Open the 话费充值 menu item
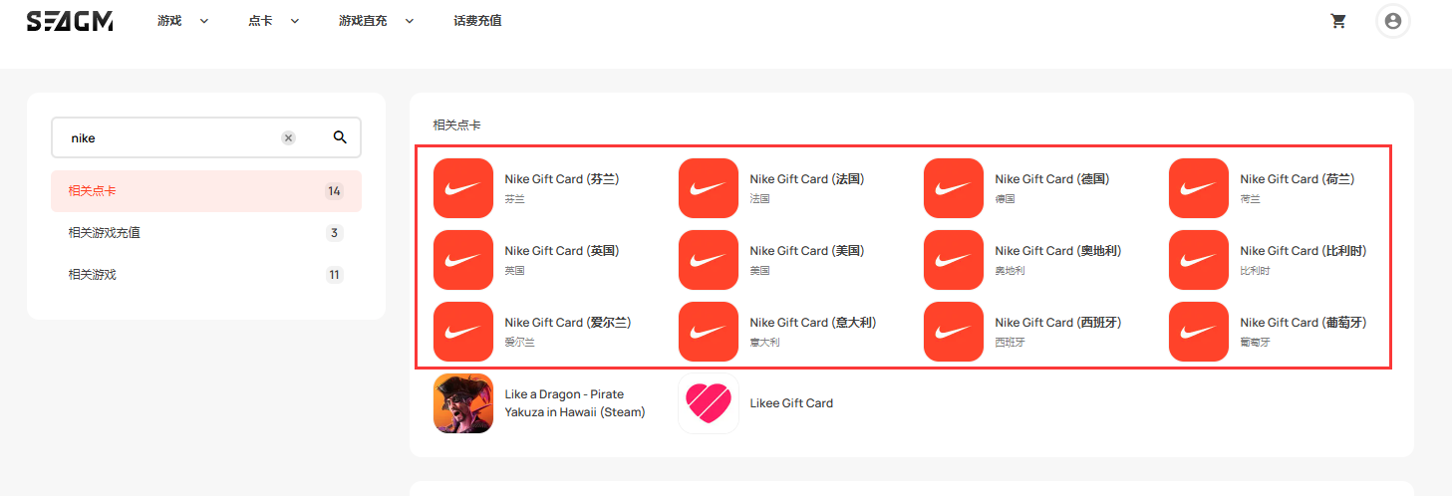The image size is (1452, 496). click(x=477, y=21)
